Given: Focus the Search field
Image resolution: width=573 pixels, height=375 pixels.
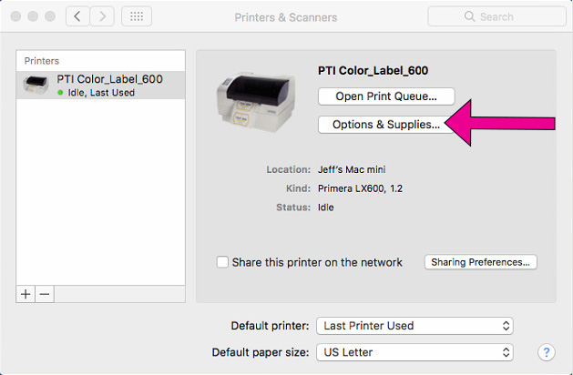Looking at the screenshot, I should [x=496, y=16].
